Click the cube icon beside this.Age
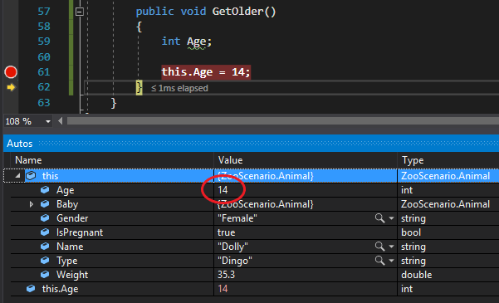Viewport: 499px width, 303px height. tap(31, 289)
